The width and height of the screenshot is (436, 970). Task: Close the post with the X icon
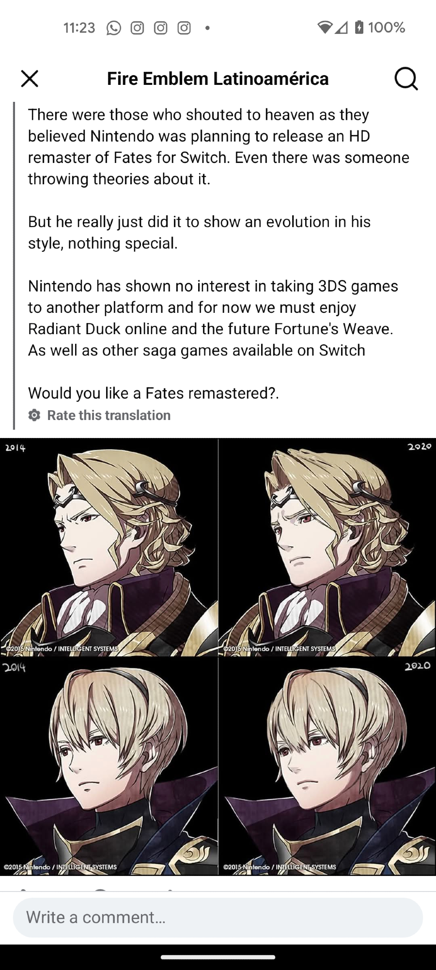[x=30, y=79]
